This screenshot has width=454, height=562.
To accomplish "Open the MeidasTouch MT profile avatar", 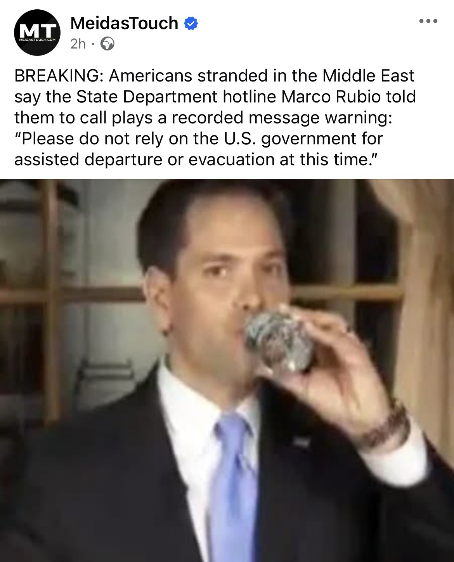I will click(x=37, y=33).
